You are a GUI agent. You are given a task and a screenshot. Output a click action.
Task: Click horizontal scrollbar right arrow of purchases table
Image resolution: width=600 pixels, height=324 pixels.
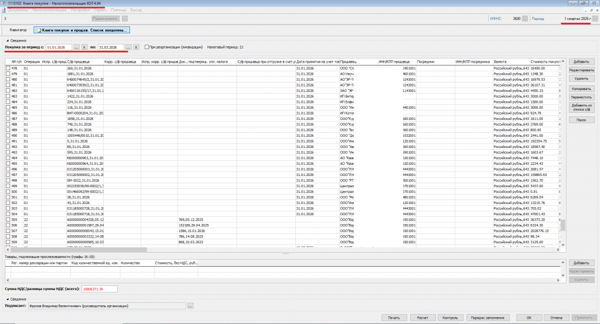point(558,250)
